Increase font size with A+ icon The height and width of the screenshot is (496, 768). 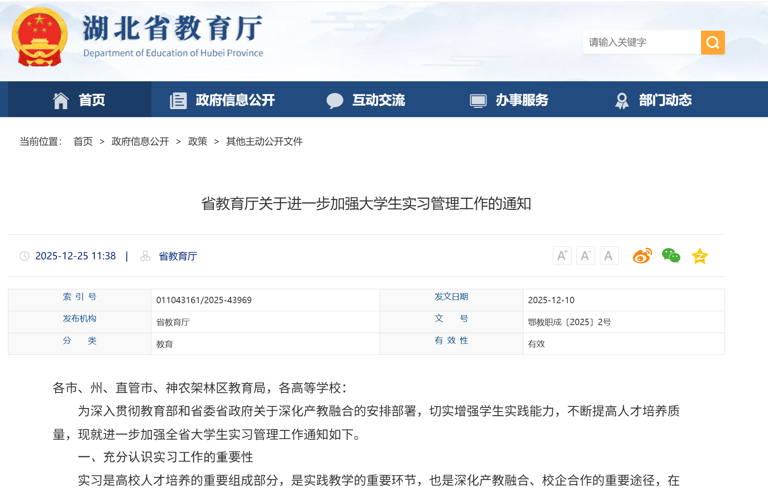562,255
